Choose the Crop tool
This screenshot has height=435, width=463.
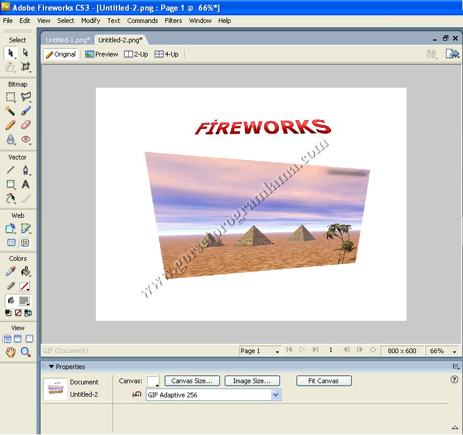[x=25, y=67]
